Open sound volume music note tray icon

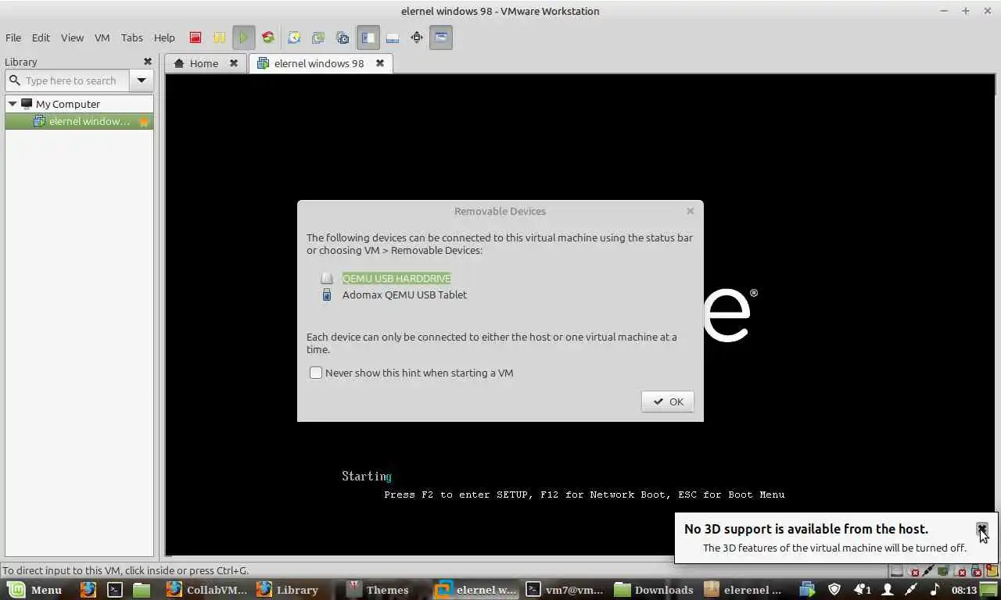click(935, 590)
